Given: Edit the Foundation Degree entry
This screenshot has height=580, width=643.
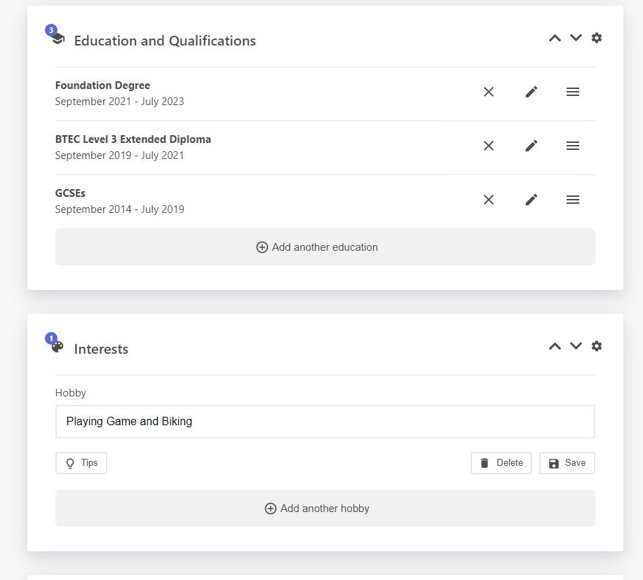Looking at the screenshot, I should (x=532, y=92).
